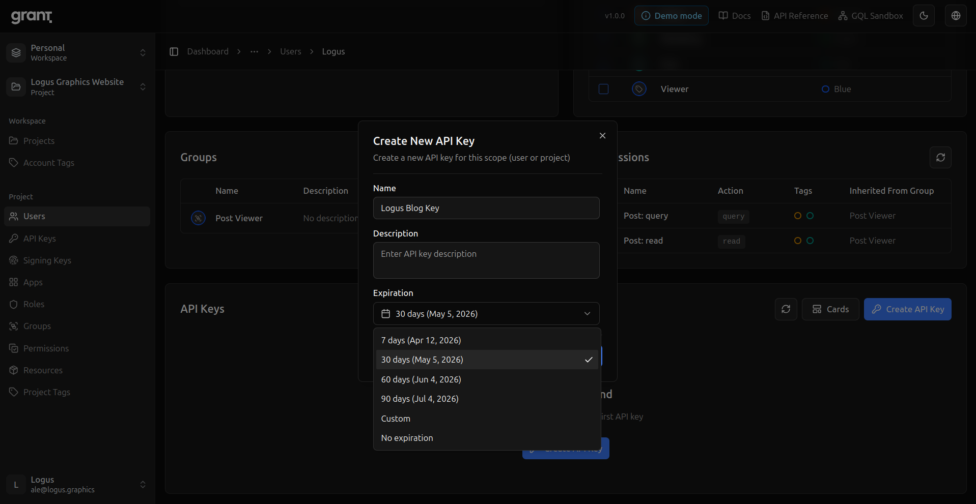The image size is (976, 504).
Task: Select 30 days (May 5, 2026) option
Action: coord(487,360)
